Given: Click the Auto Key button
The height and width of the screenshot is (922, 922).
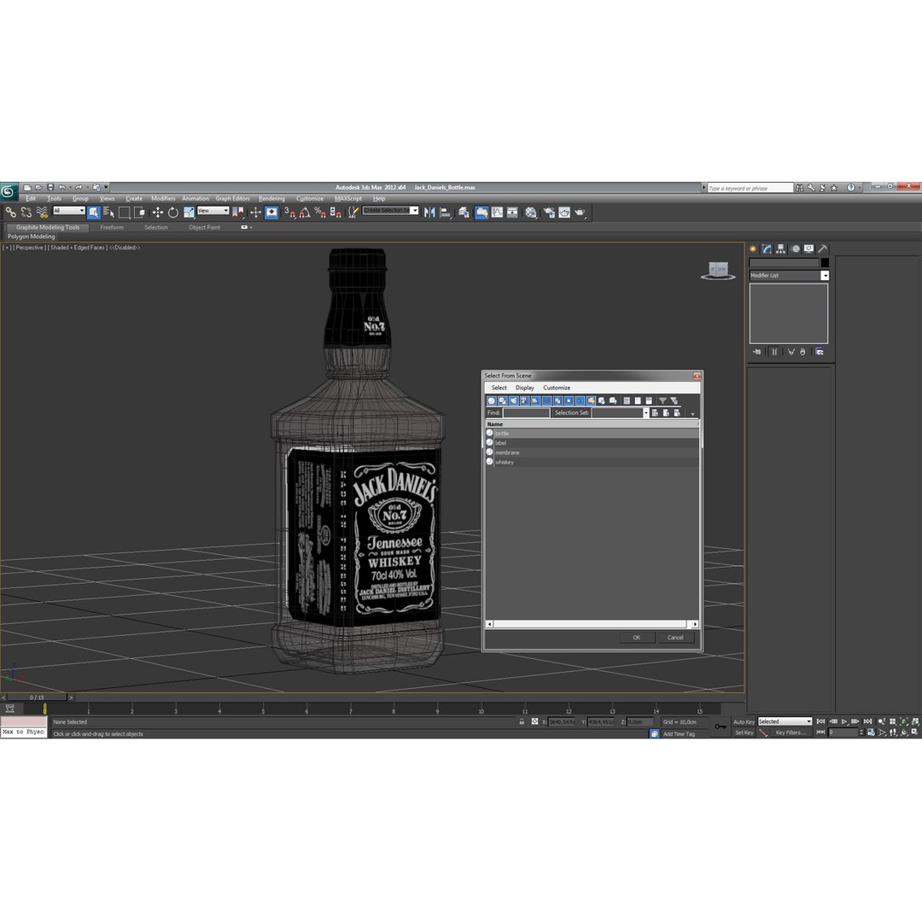Looking at the screenshot, I should click(x=744, y=721).
